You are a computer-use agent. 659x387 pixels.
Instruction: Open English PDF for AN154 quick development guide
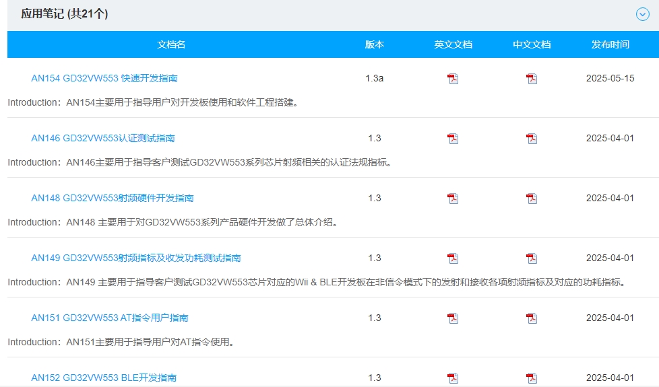click(x=453, y=79)
